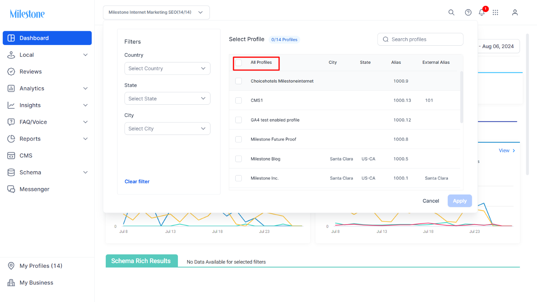Check the All Profiles checkbox

(239, 62)
